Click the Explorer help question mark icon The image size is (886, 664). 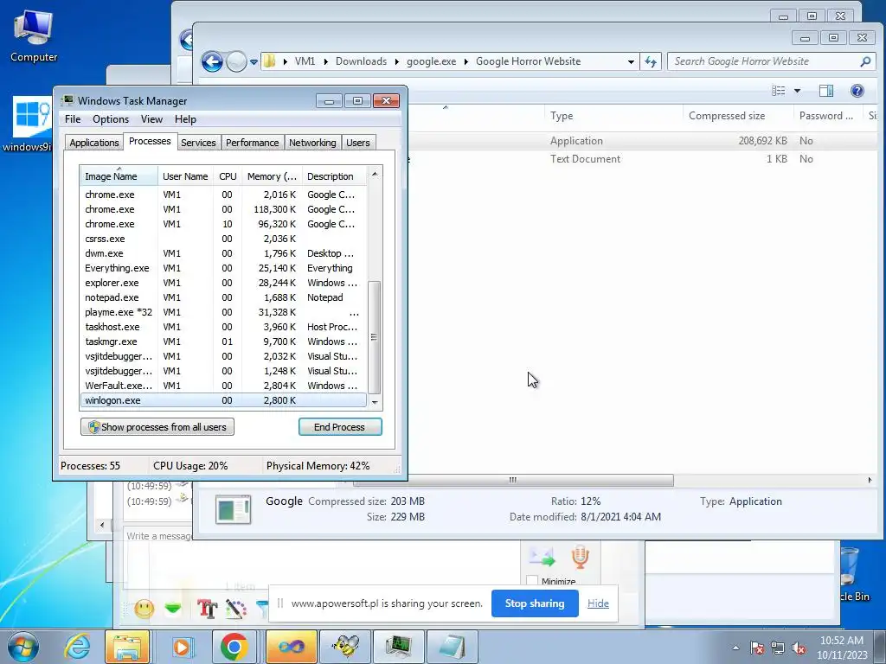857,91
